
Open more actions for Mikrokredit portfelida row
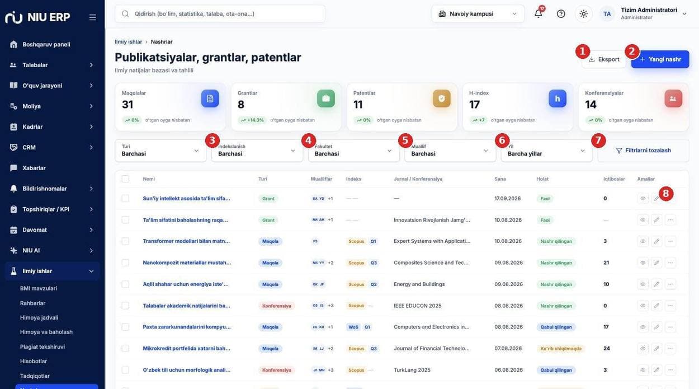tap(670, 348)
